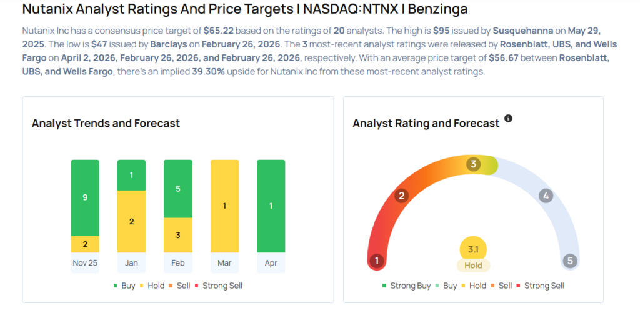The image size is (640, 313).
Task: Toggle Sell series in trends chart legend
Action: [x=182, y=286]
